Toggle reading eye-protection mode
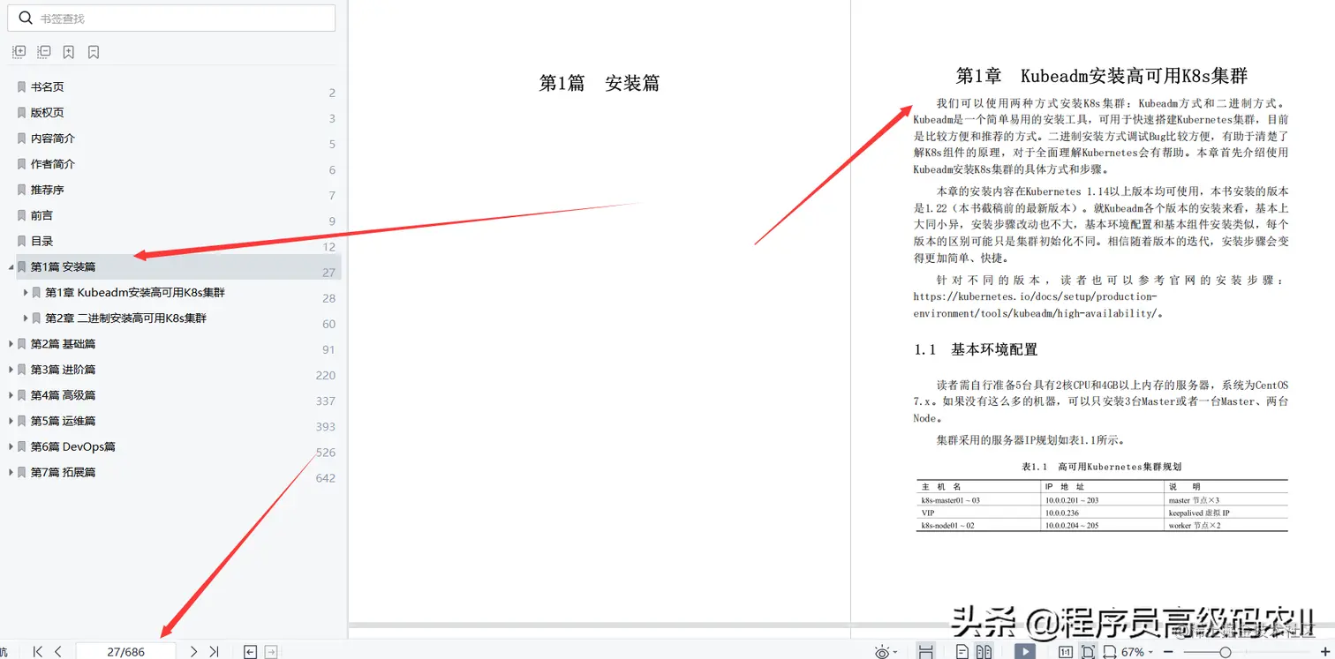 pos(883,651)
